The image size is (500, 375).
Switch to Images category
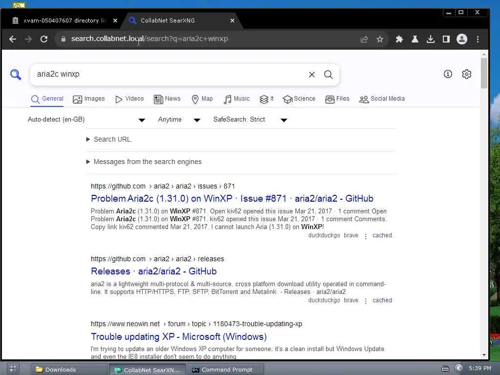coord(89,99)
